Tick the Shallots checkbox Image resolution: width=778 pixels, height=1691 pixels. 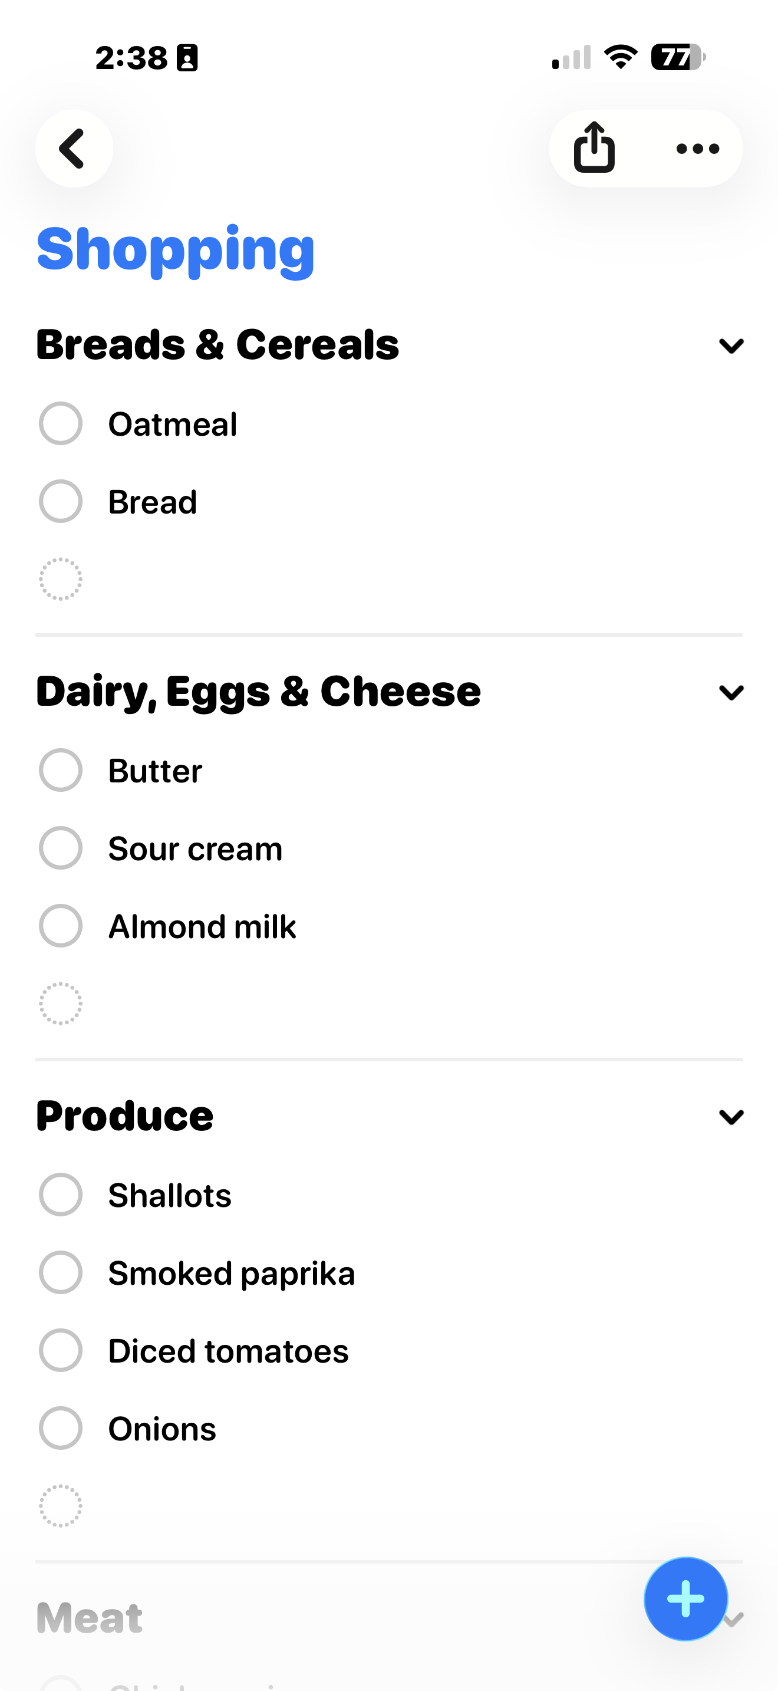point(60,1194)
